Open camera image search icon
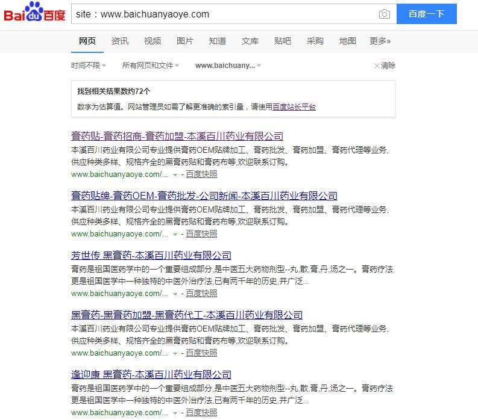The image size is (478, 420). [x=384, y=14]
